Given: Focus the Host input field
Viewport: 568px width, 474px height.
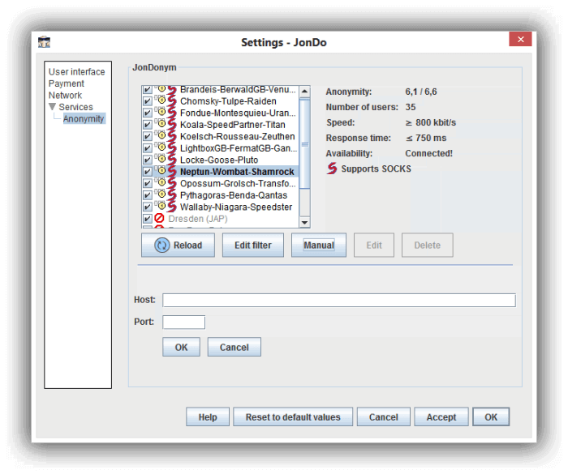Looking at the screenshot, I should (x=339, y=300).
